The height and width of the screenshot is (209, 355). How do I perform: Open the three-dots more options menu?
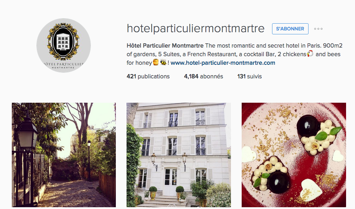(x=318, y=29)
